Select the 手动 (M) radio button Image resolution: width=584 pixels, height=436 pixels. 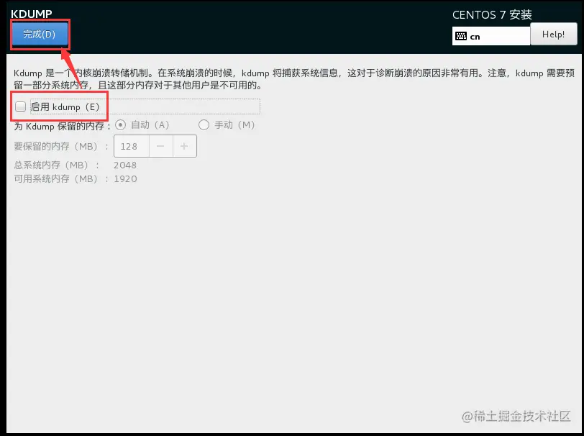pos(204,125)
